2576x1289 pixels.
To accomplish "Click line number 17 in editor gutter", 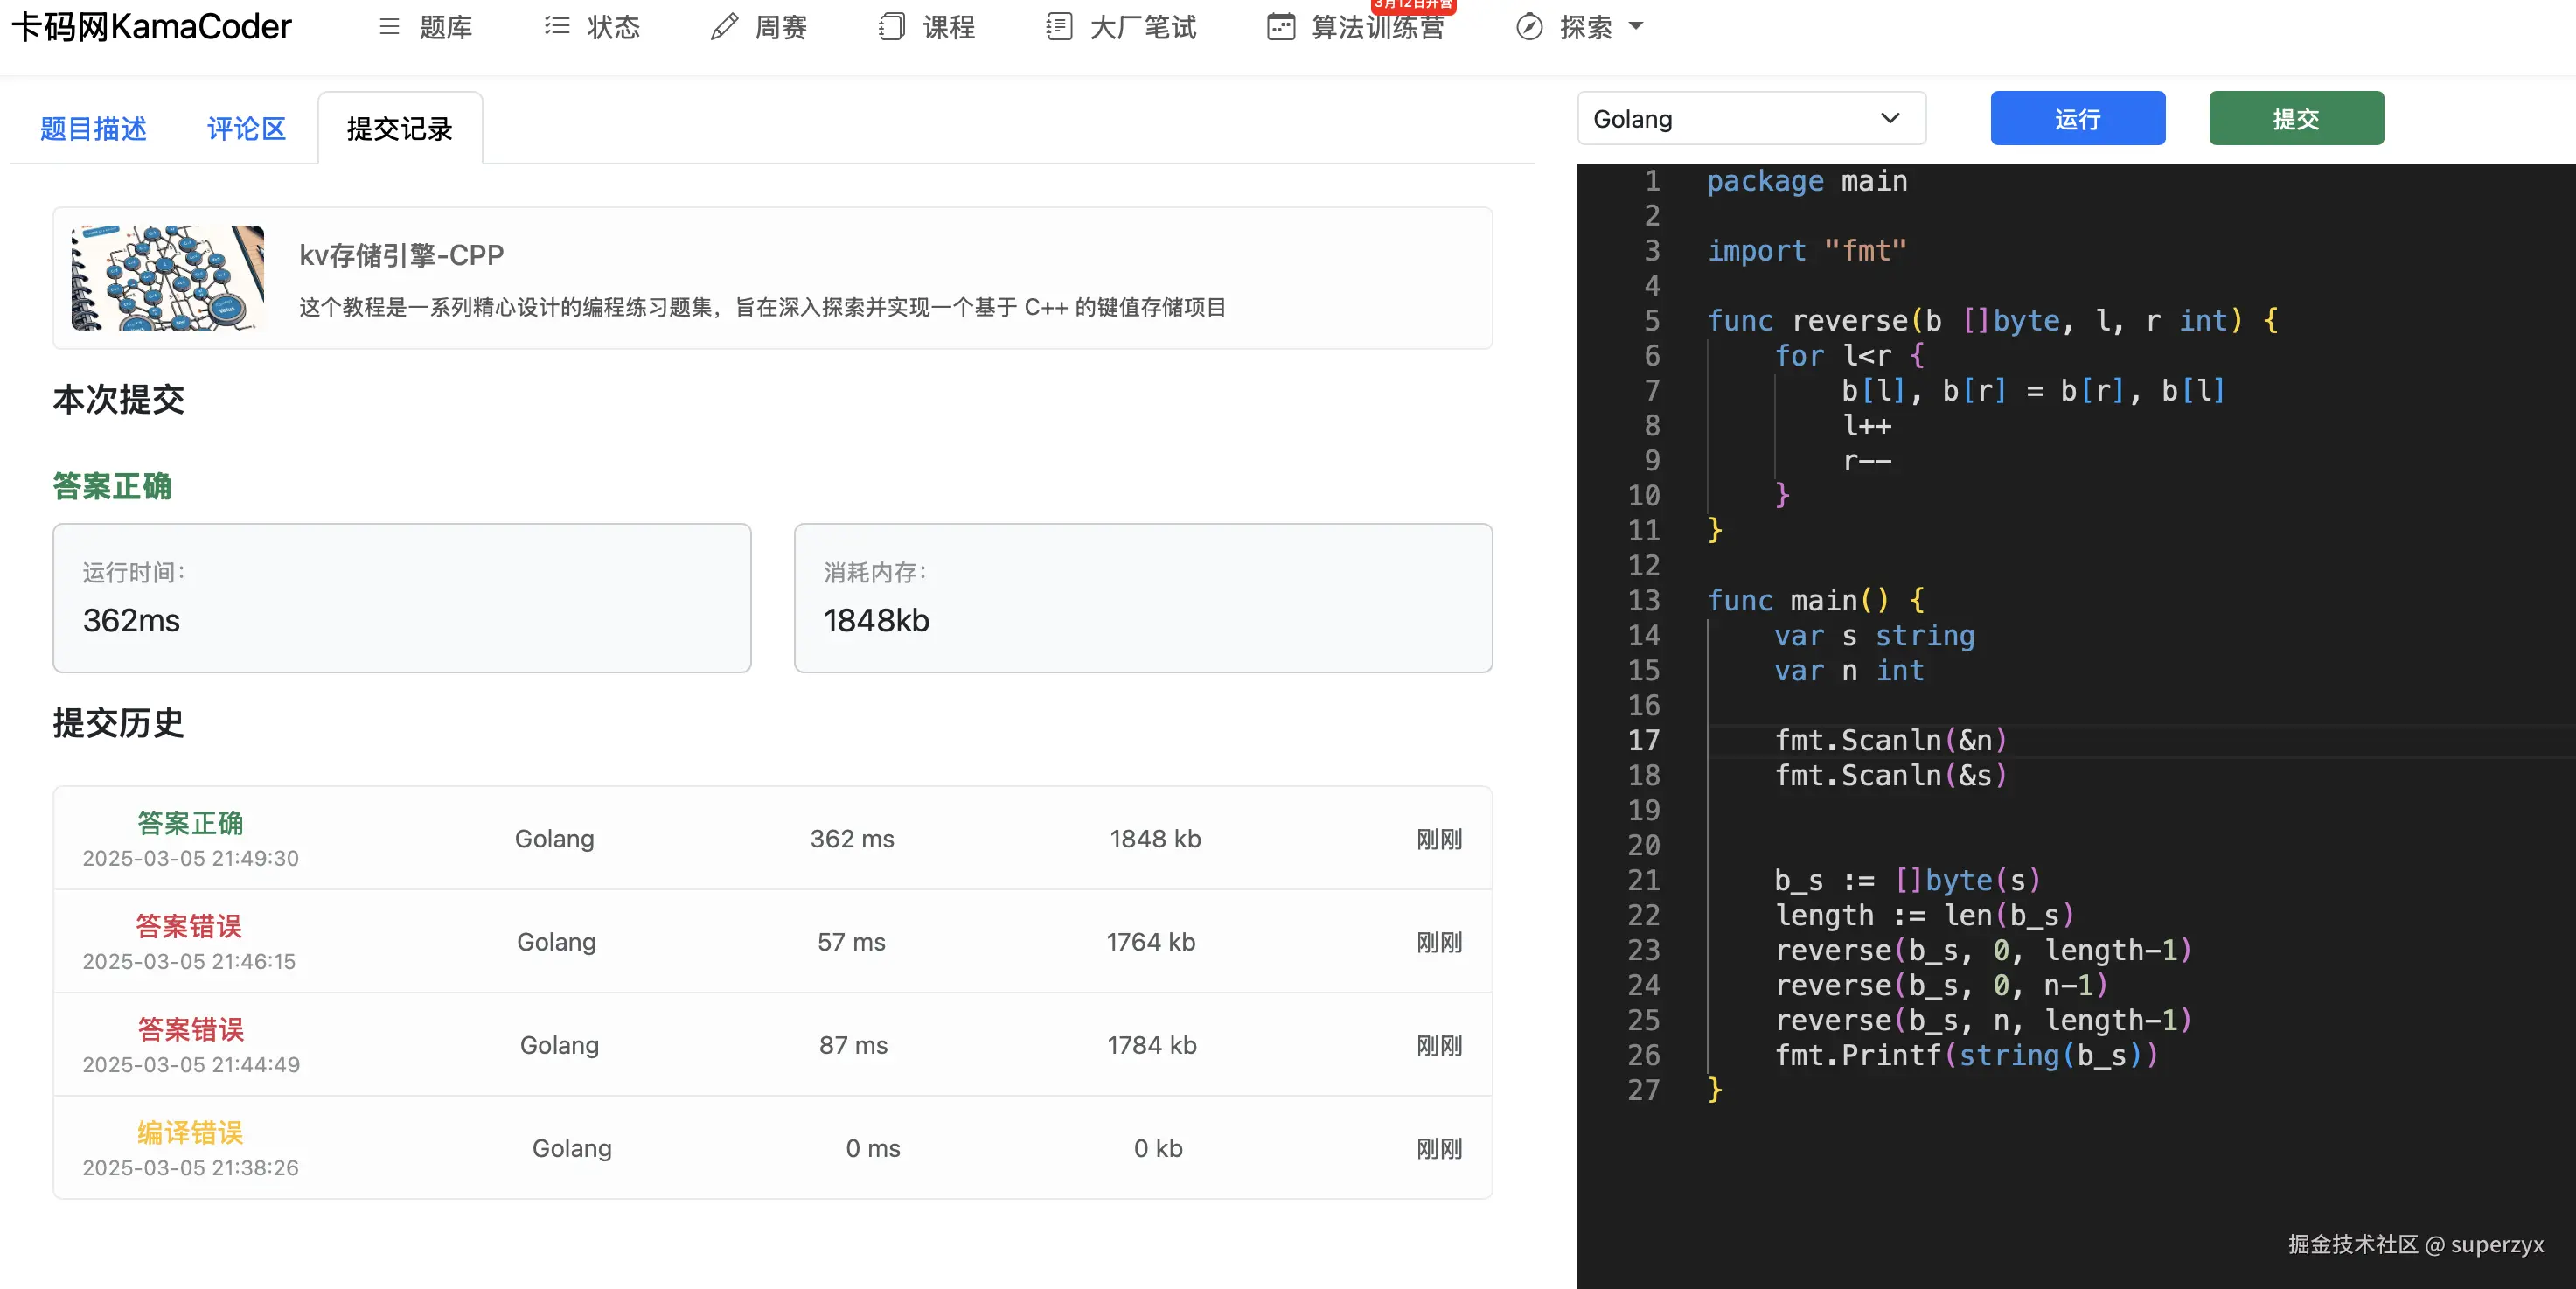I will pos(1644,740).
